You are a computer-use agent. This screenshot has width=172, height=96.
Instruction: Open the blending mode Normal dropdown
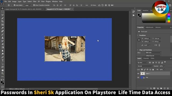coord(145,66)
